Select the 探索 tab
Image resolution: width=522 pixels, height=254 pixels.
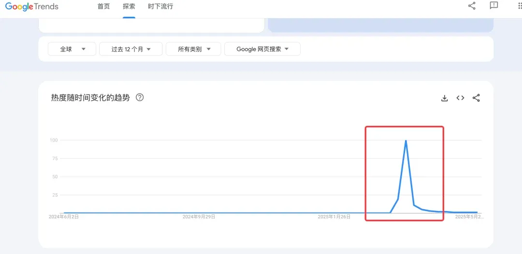(129, 7)
